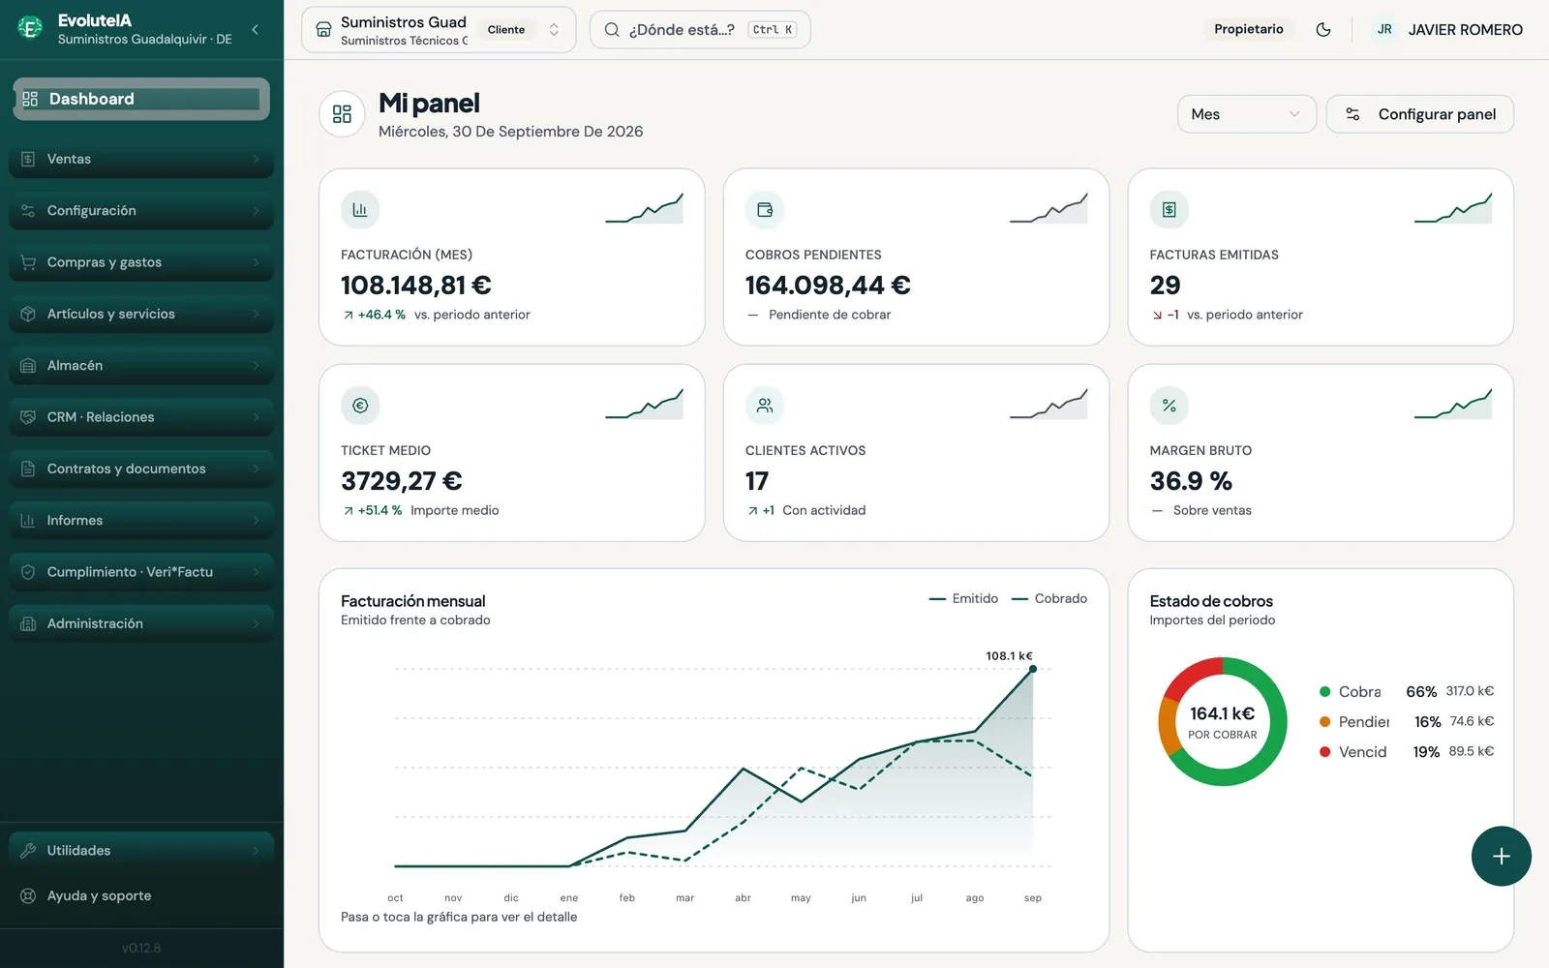
Task: Open Contratos y documentos menu item
Action: coord(141,469)
